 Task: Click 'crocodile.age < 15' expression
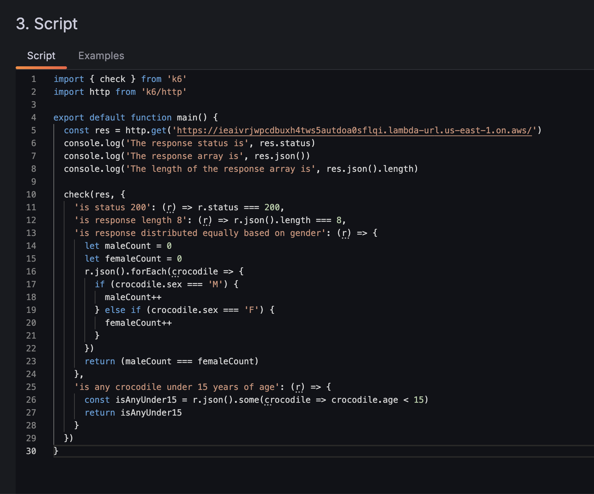377,400
